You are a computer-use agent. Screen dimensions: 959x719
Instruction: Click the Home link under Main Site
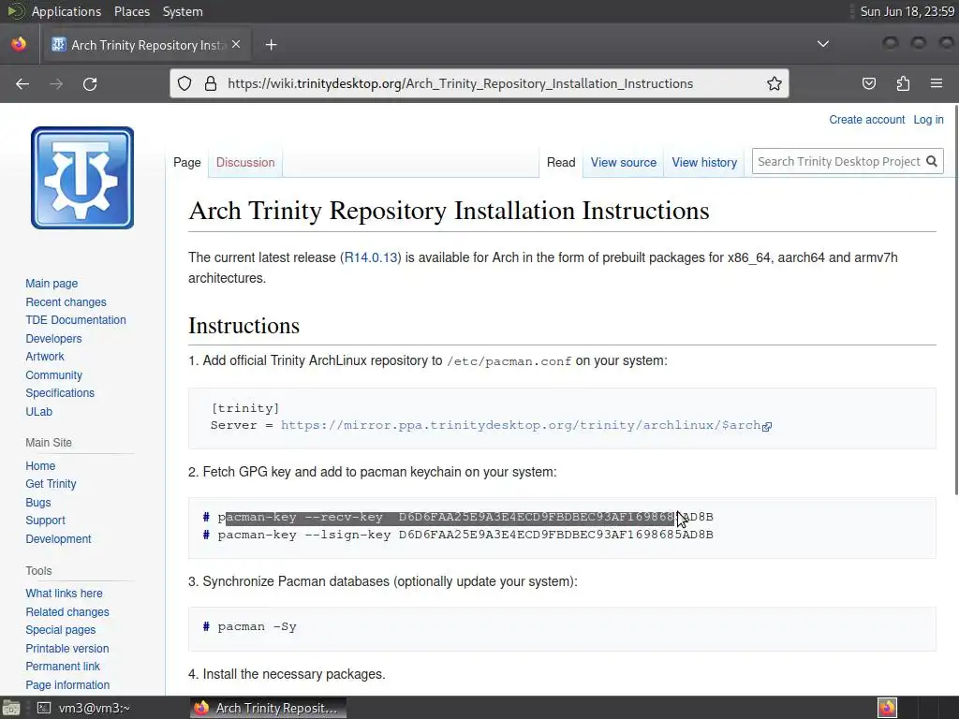(x=40, y=466)
